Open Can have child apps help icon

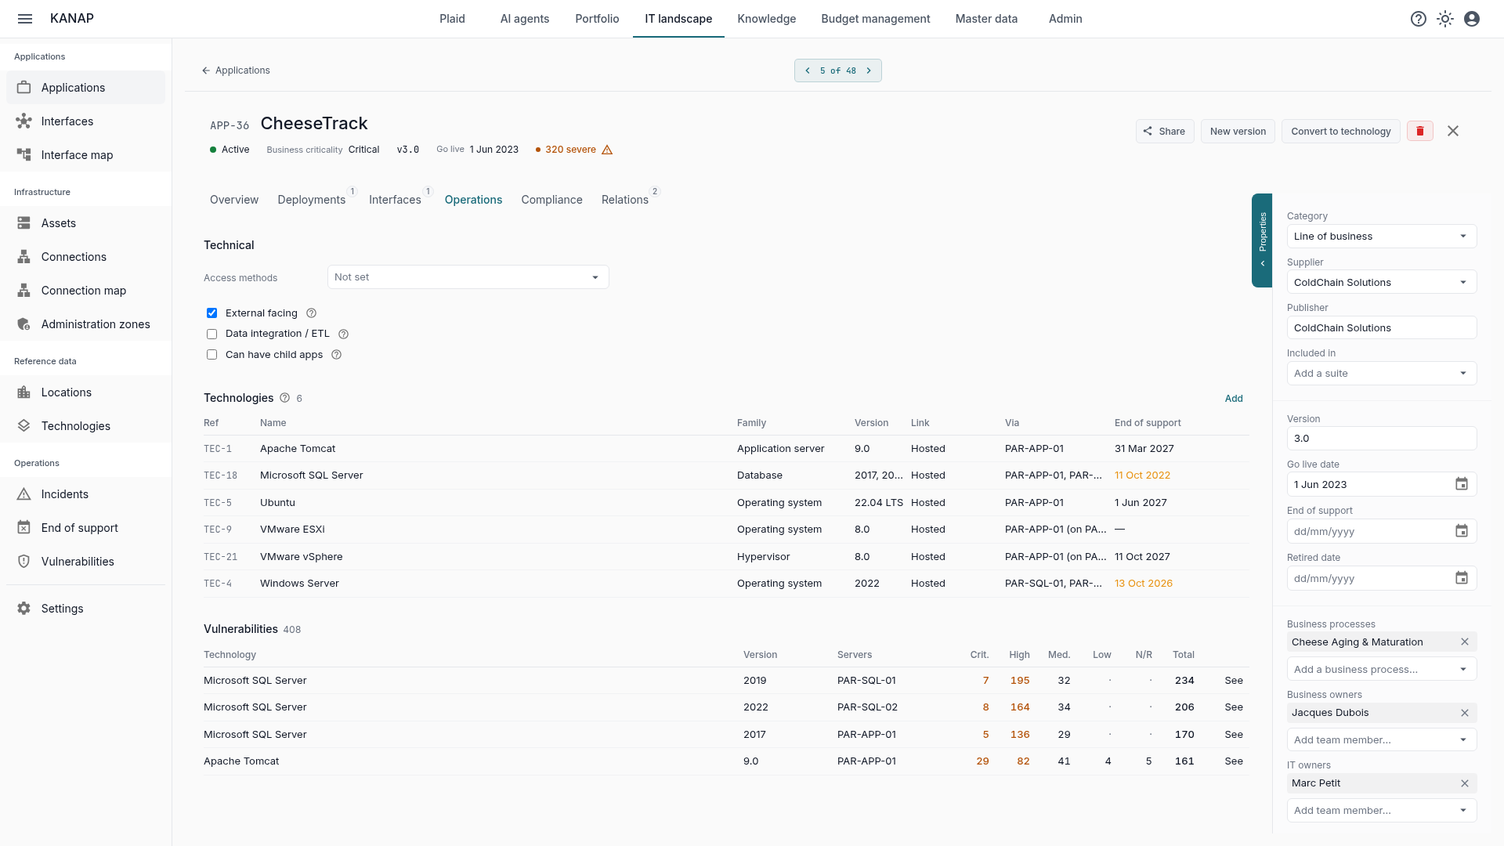[x=336, y=355]
